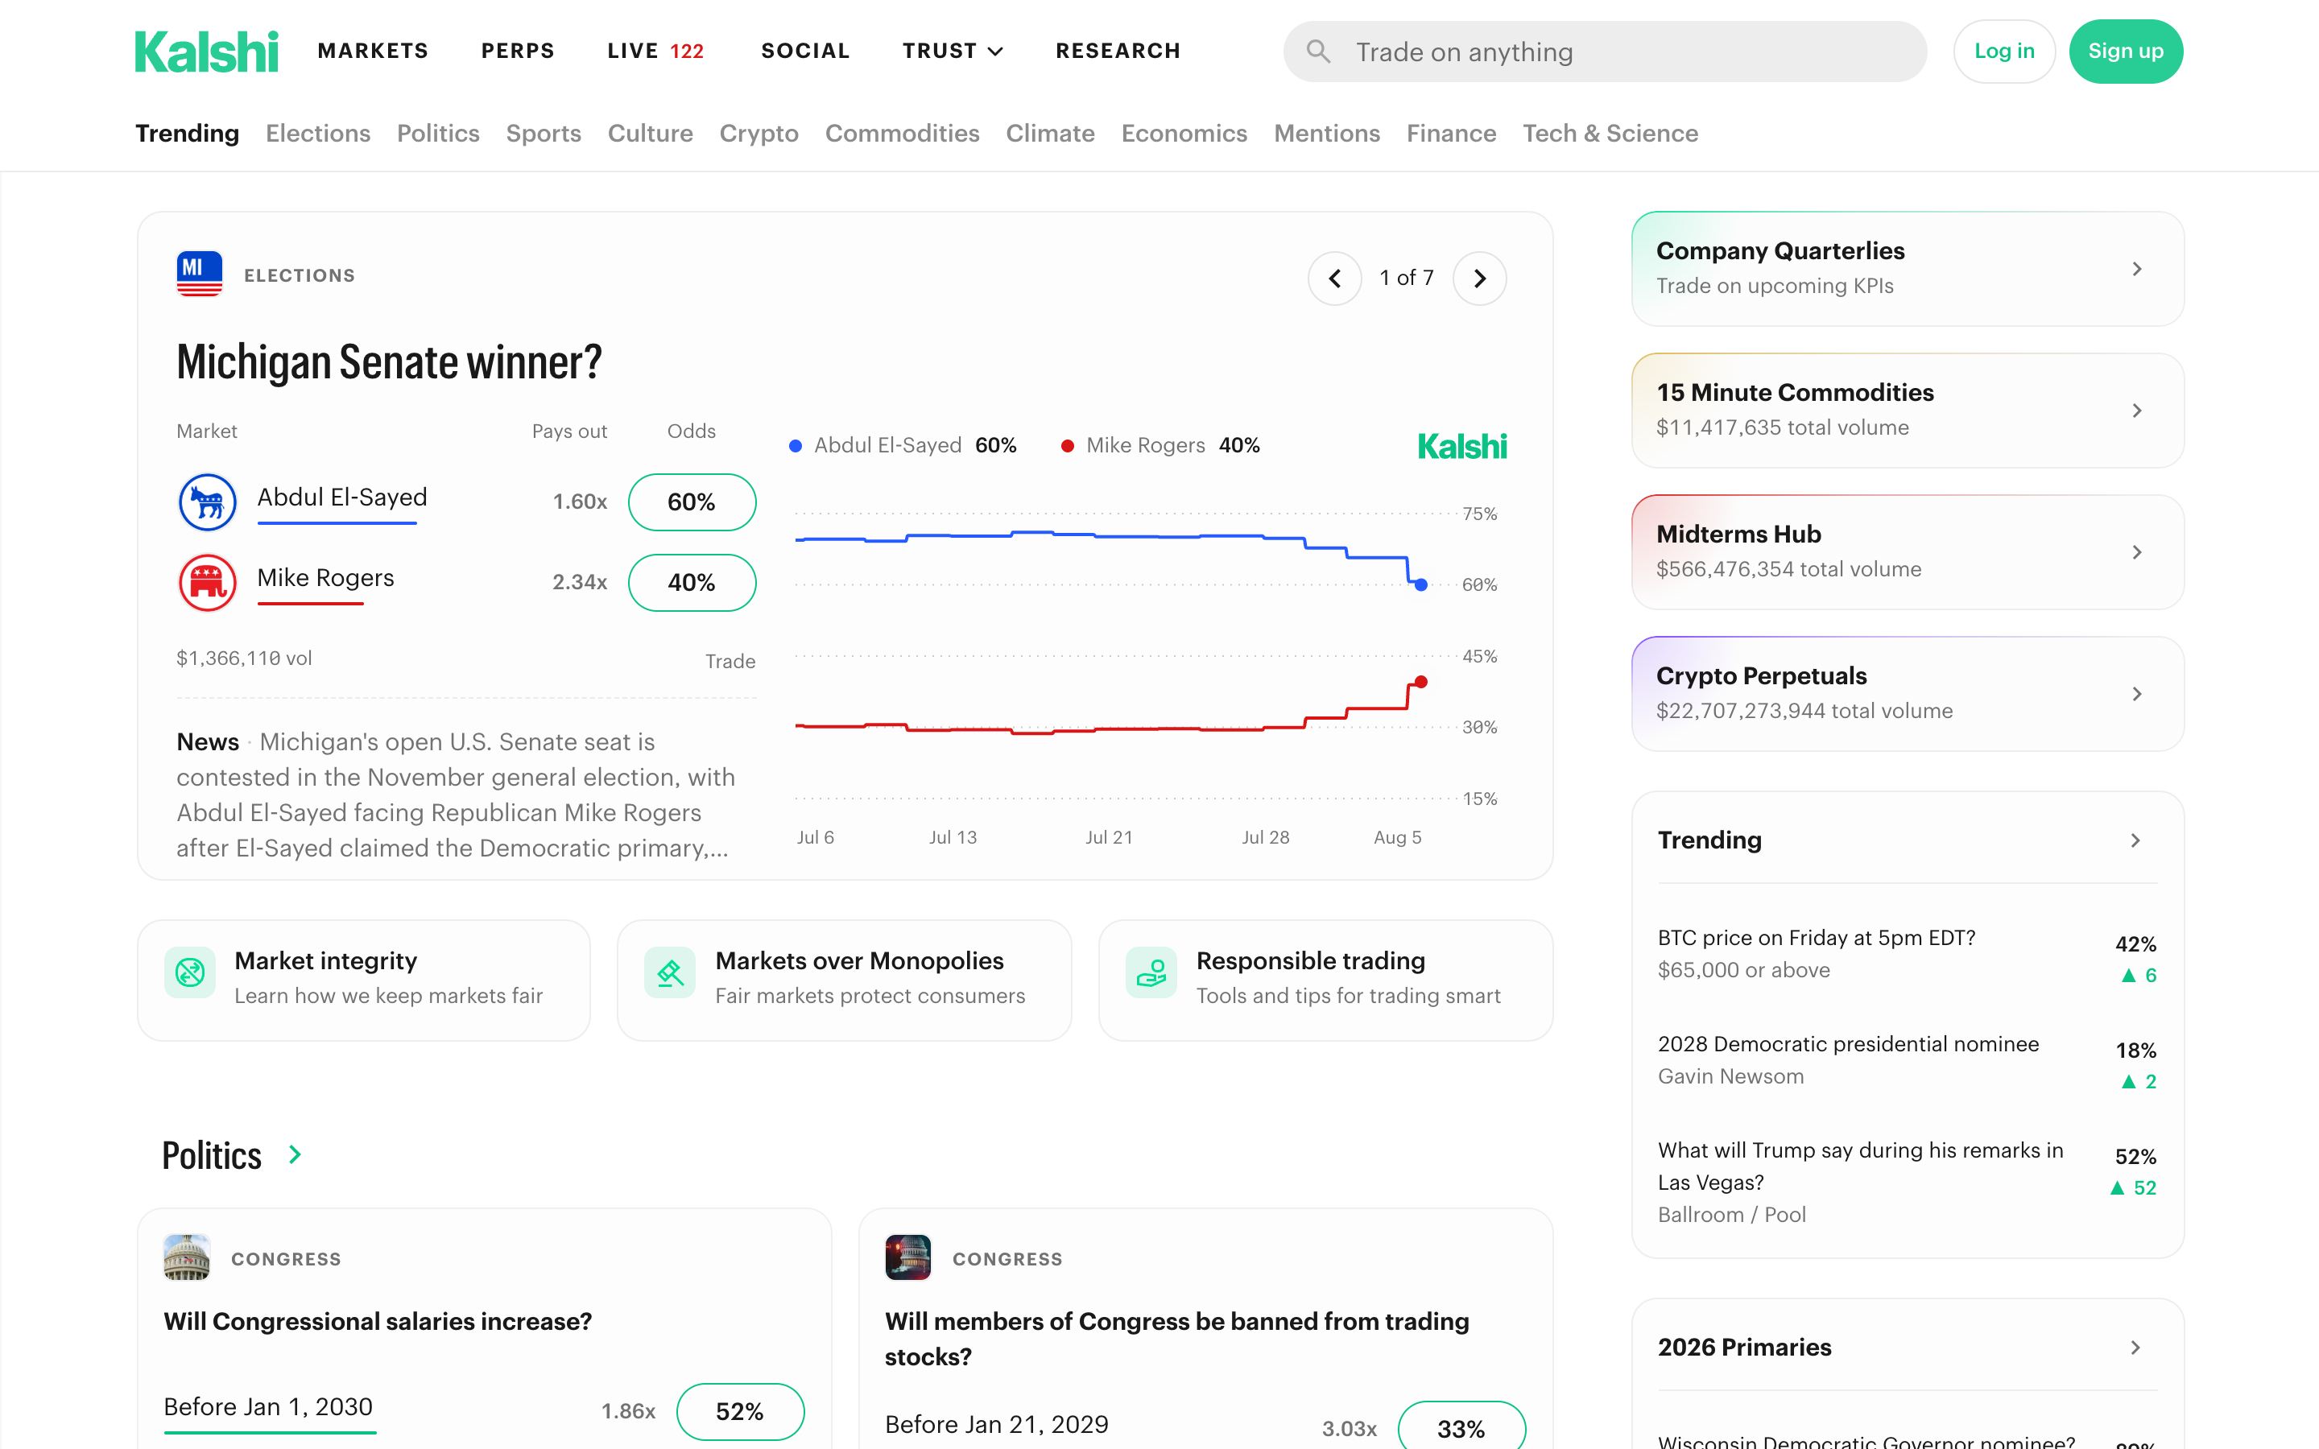Switch to the Commodities category tab
Viewport: 2319px width, 1449px height.
click(x=902, y=133)
